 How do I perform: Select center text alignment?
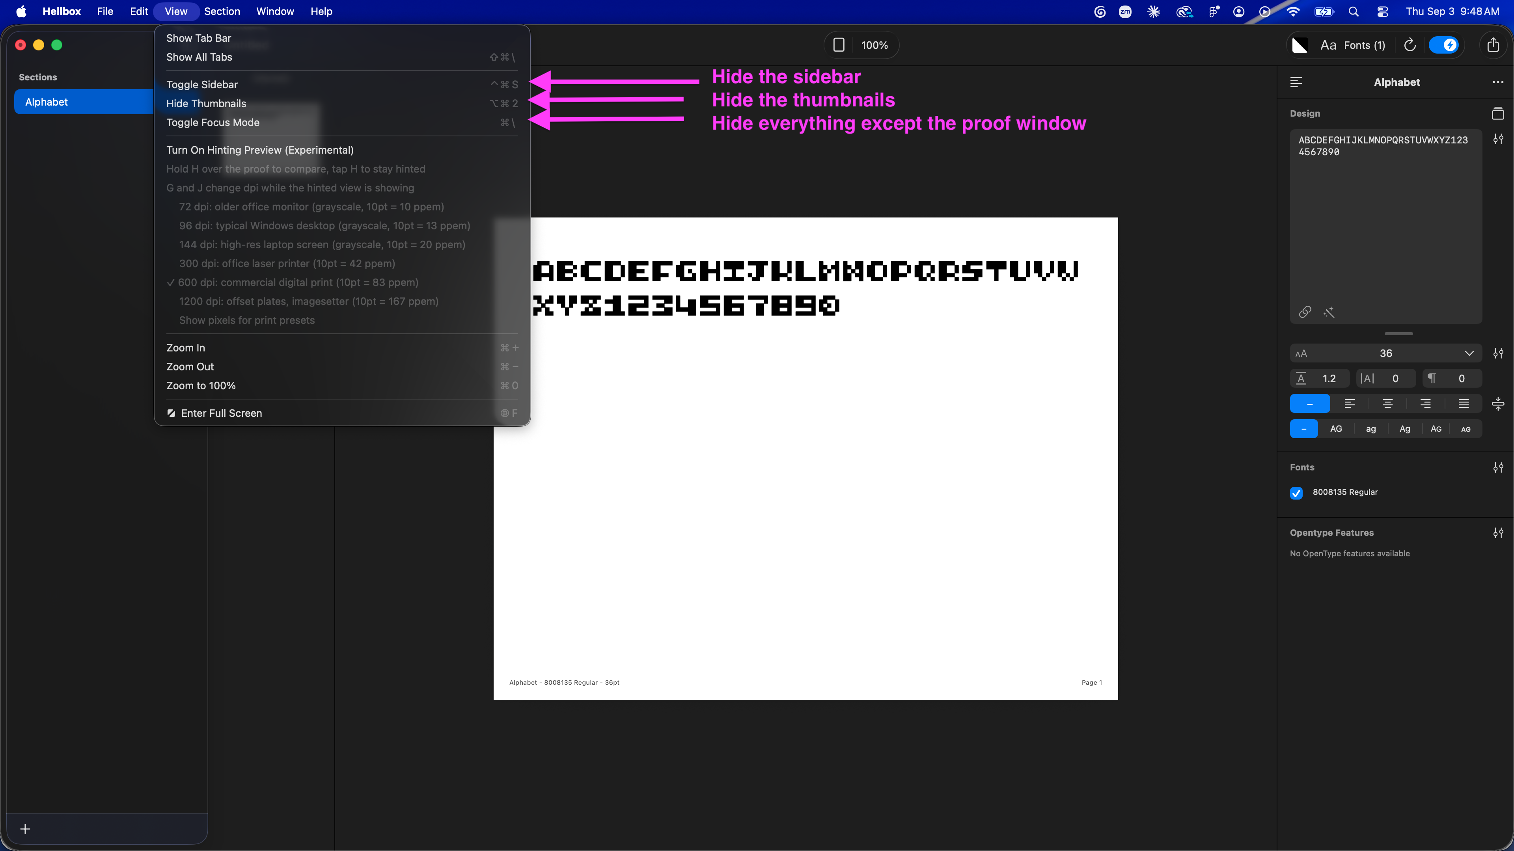click(x=1388, y=403)
